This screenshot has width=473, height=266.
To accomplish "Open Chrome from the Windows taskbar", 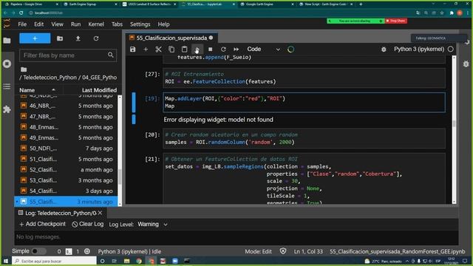I will (139, 261).
